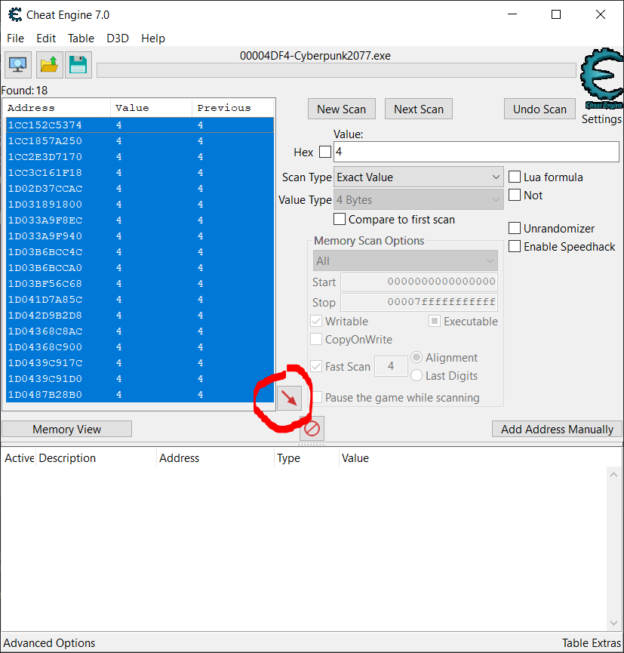Toggle the Unrandomizer checkbox
Screen dimensions: 624x653
[515, 228]
